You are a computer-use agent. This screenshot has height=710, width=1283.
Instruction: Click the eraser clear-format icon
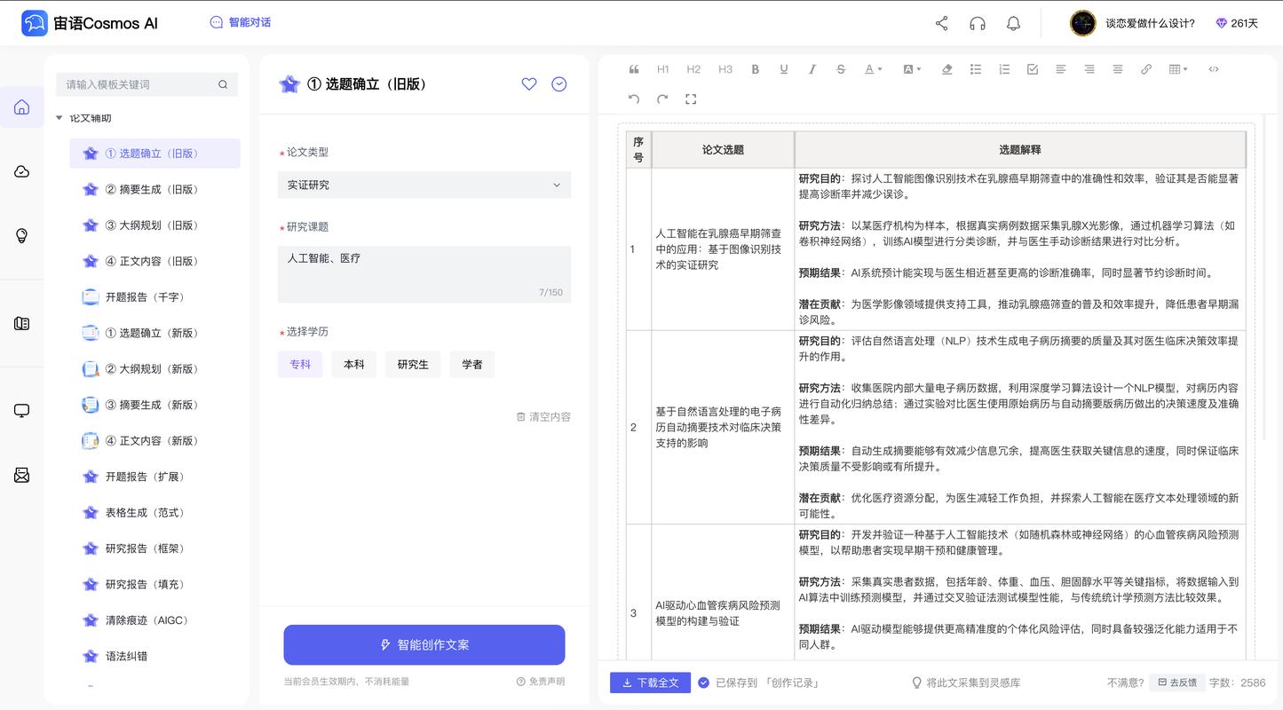946,69
